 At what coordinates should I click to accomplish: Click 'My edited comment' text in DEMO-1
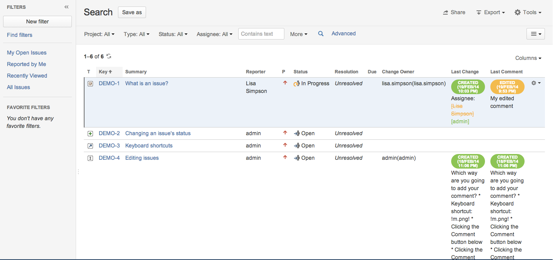(502, 102)
